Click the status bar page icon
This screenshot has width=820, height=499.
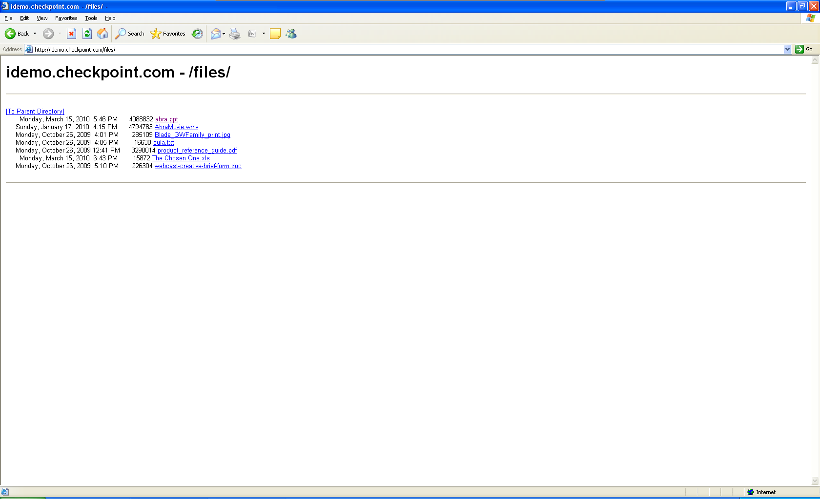tap(5, 492)
